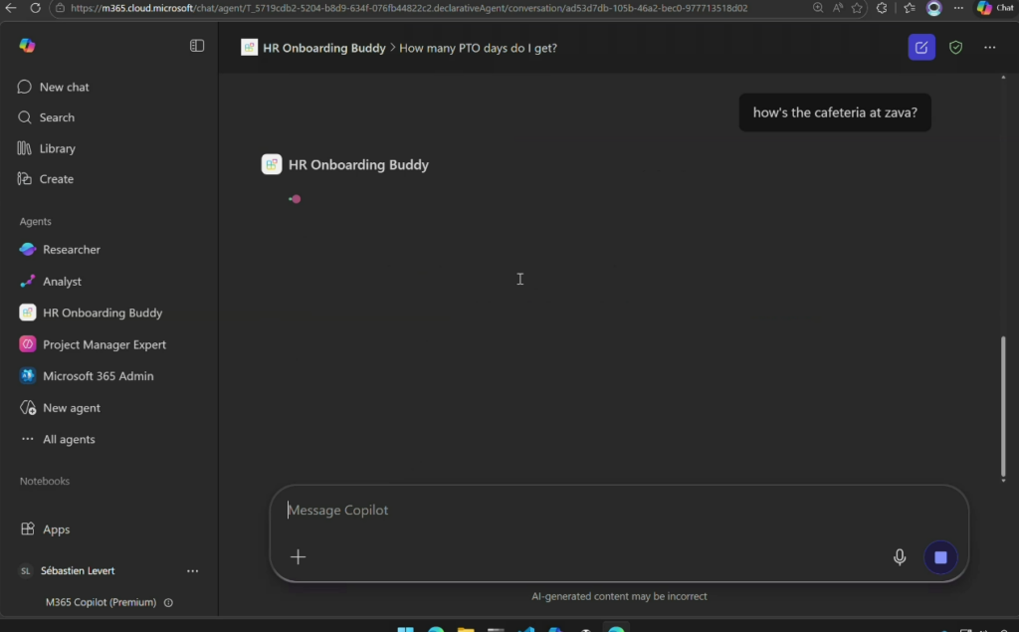Collapse the sidebar using the panel icon

(x=197, y=46)
